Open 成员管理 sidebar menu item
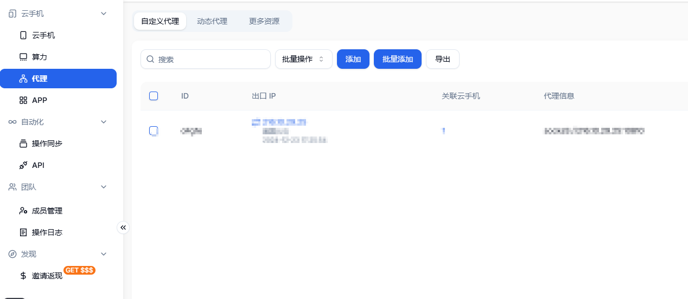 point(58,211)
